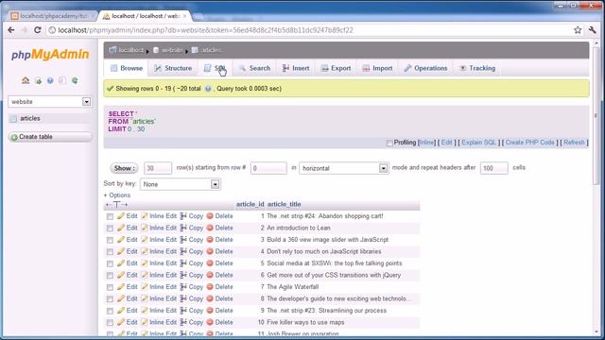Image resolution: width=605 pixels, height=340 pixels.
Task: Click the browser back arrow
Action: click(11, 30)
